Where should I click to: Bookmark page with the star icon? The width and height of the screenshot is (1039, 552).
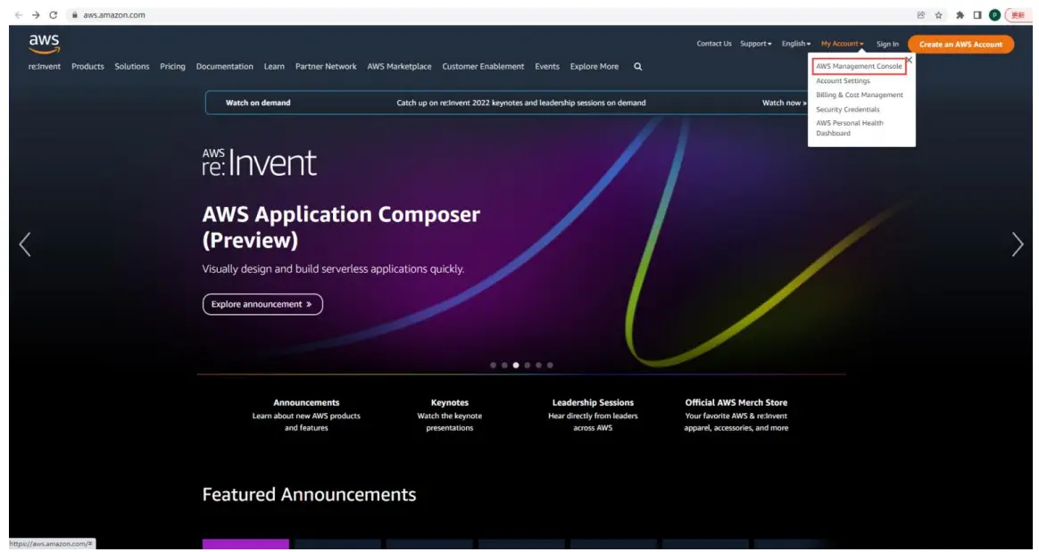click(938, 15)
